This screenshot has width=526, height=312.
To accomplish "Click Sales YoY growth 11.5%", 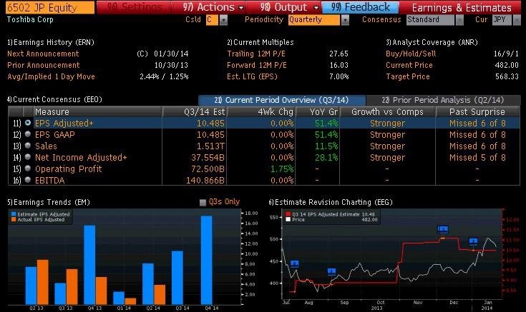I will pos(326,146).
